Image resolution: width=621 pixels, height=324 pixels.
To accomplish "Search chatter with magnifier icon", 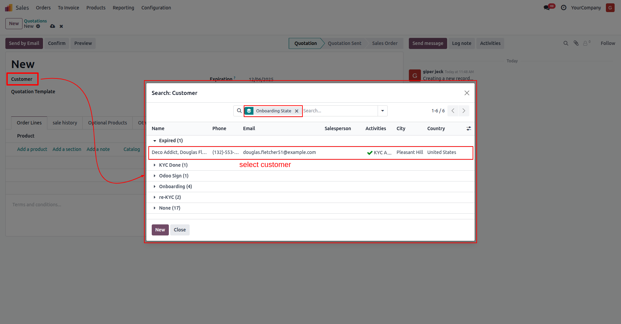I will pos(566,43).
